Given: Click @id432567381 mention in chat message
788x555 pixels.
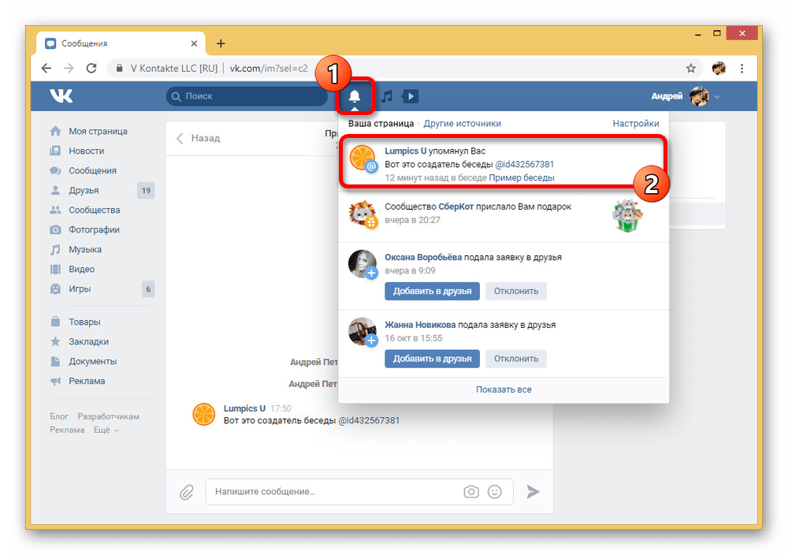Looking at the screenshot, I should tap(369, 420).
